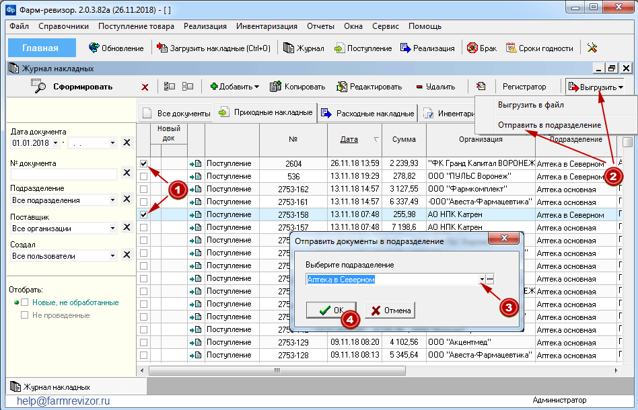This screenshot has height=410, width=638.
Task: Click Копировать document icon
Action: tap(275, 87)
